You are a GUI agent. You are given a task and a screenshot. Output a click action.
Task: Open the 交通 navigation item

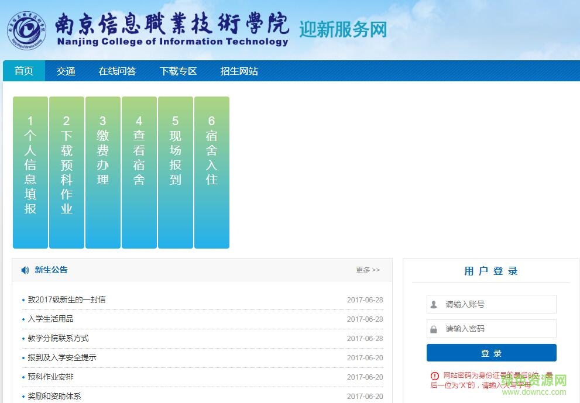pos(66,71)
